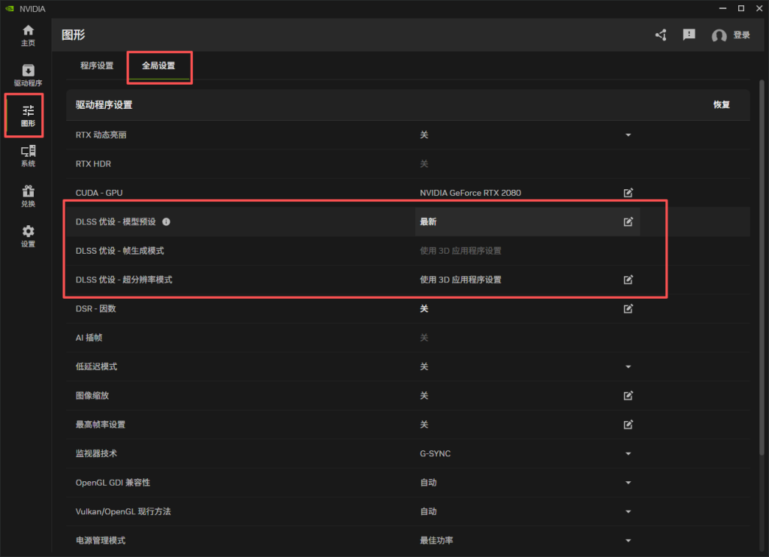Viewport: 769px width, 557px height.
Task: Click the vertical scrollbar on the right
Action: tap(761, 267)
